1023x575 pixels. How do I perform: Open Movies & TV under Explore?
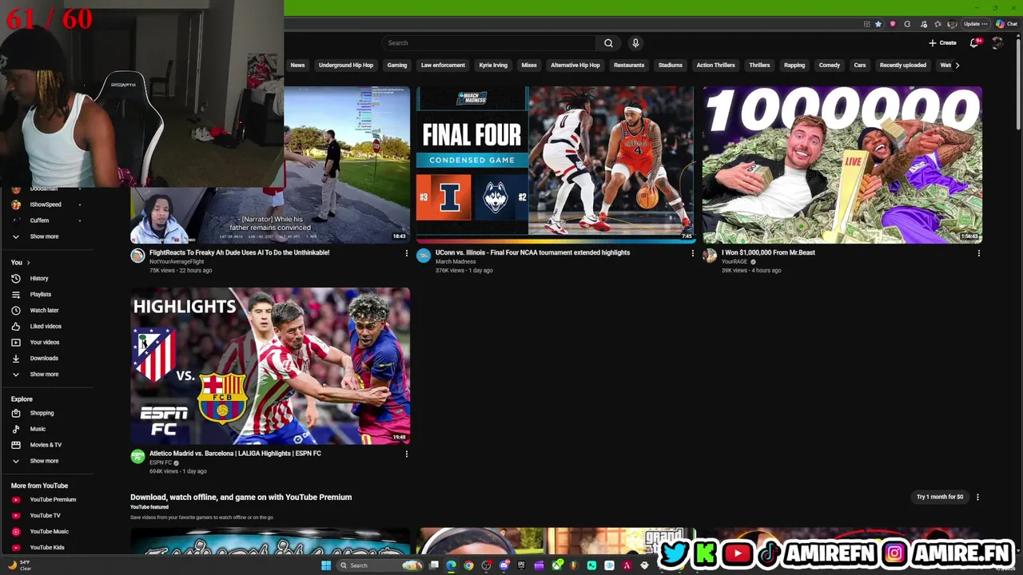click(45, 445)
